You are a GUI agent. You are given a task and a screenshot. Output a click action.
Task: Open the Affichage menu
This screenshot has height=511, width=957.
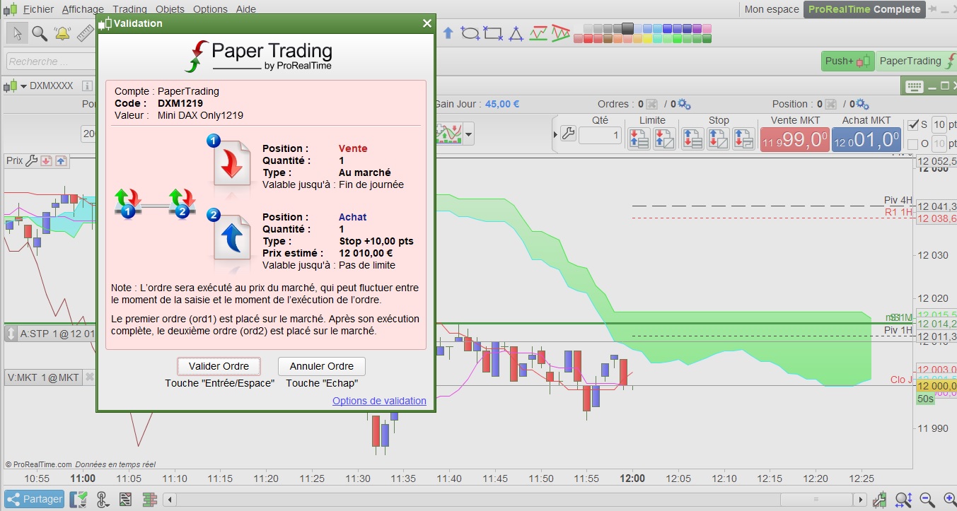(x=83, y=9)
